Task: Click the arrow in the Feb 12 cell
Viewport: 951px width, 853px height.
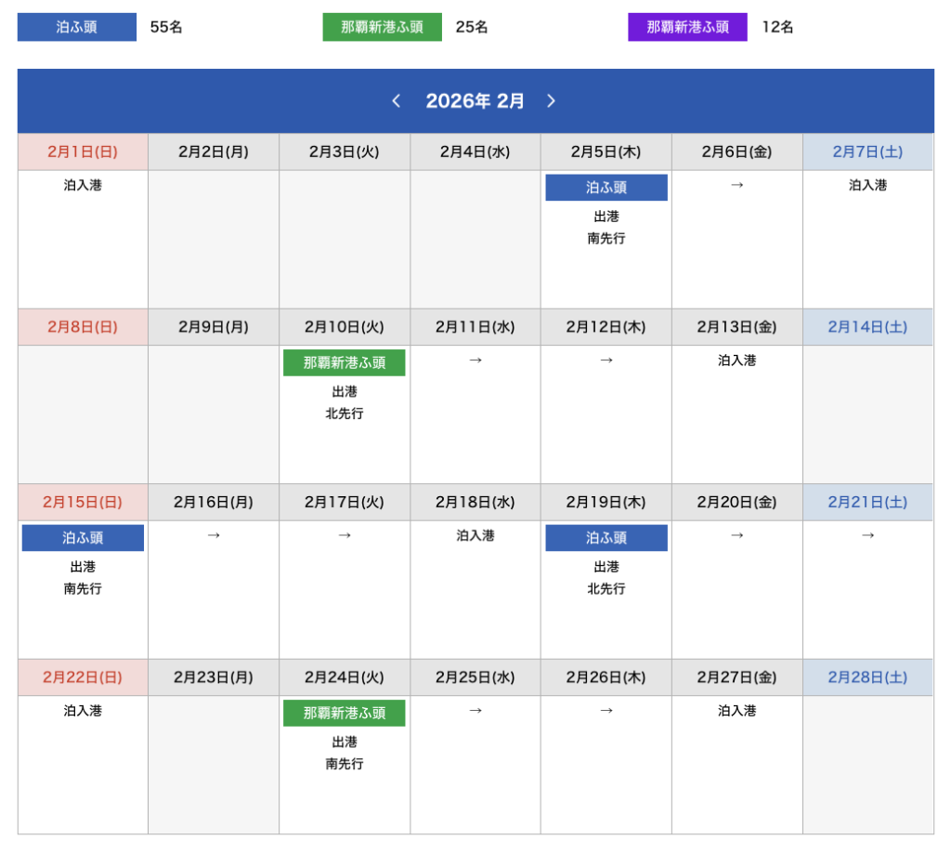Action: click(606, 361)
